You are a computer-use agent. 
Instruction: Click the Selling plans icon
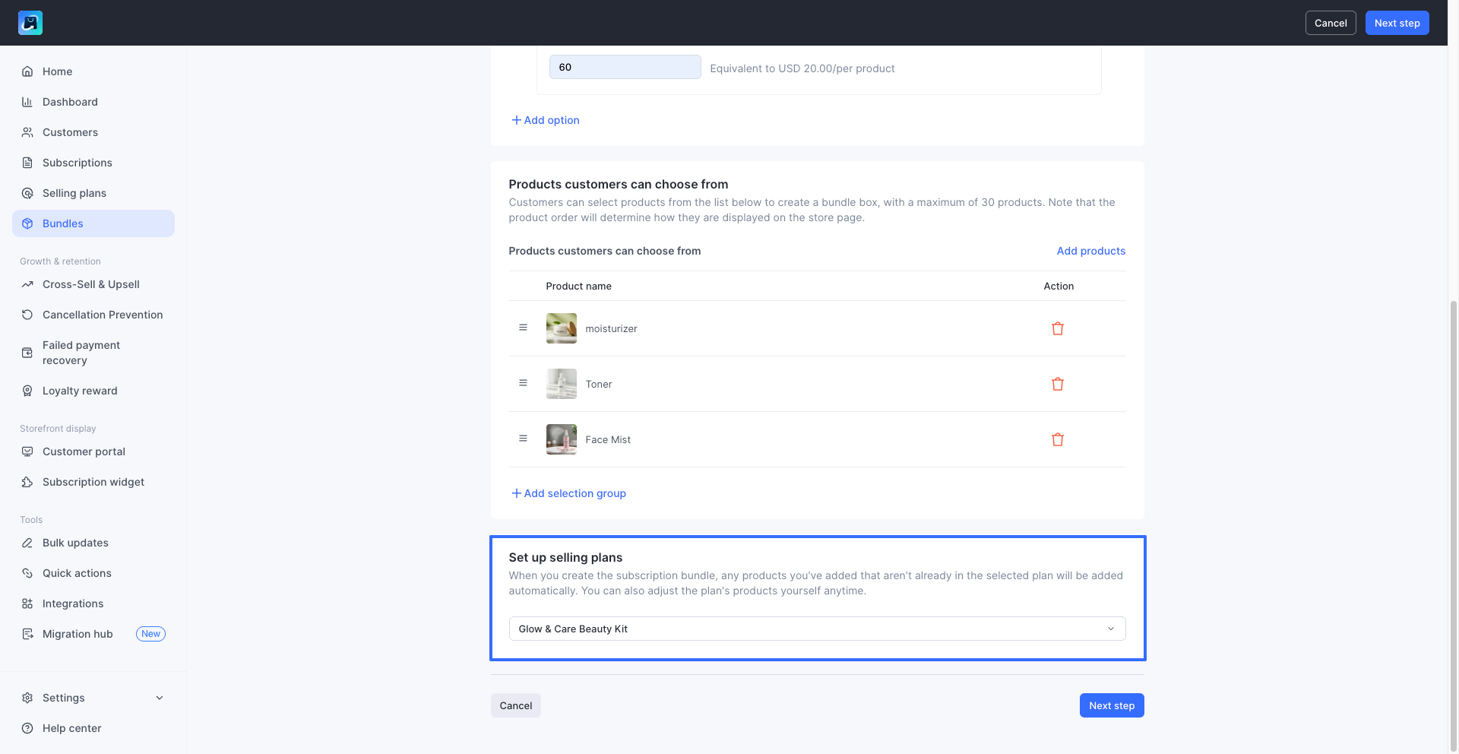tap(27, 193)
